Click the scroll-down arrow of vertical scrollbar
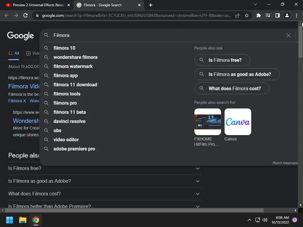This screenshot has height=227, width=303. (301, 205)
